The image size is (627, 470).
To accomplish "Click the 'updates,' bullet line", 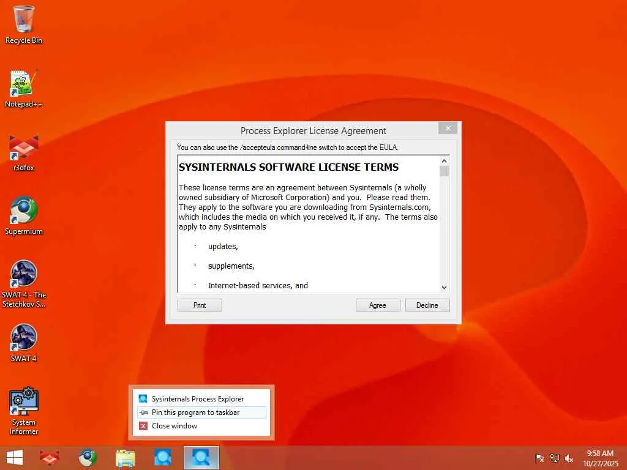I will coord(223,247).
